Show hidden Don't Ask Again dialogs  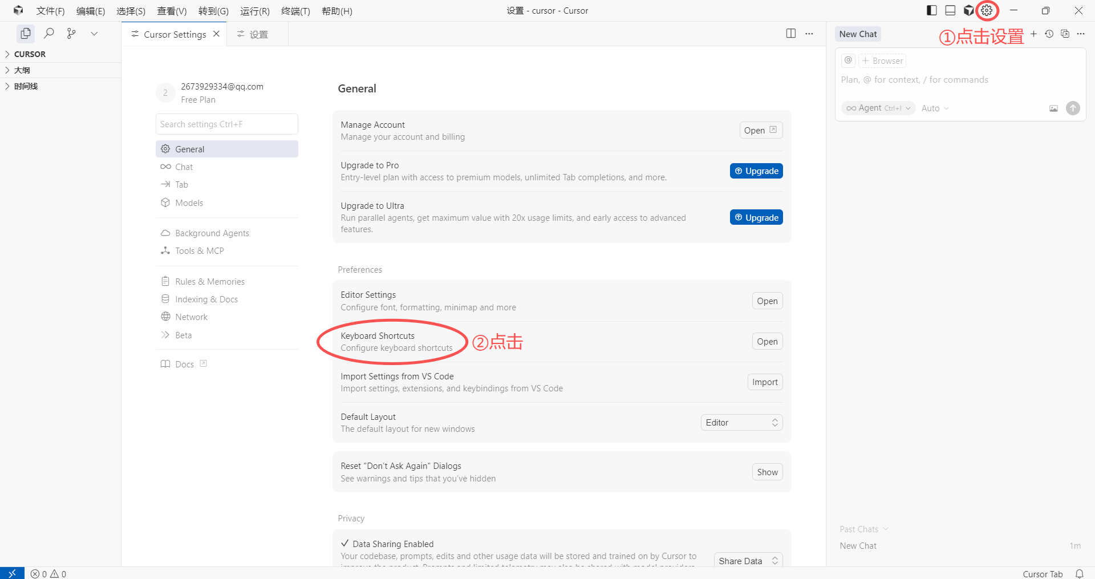click(767, 472)
